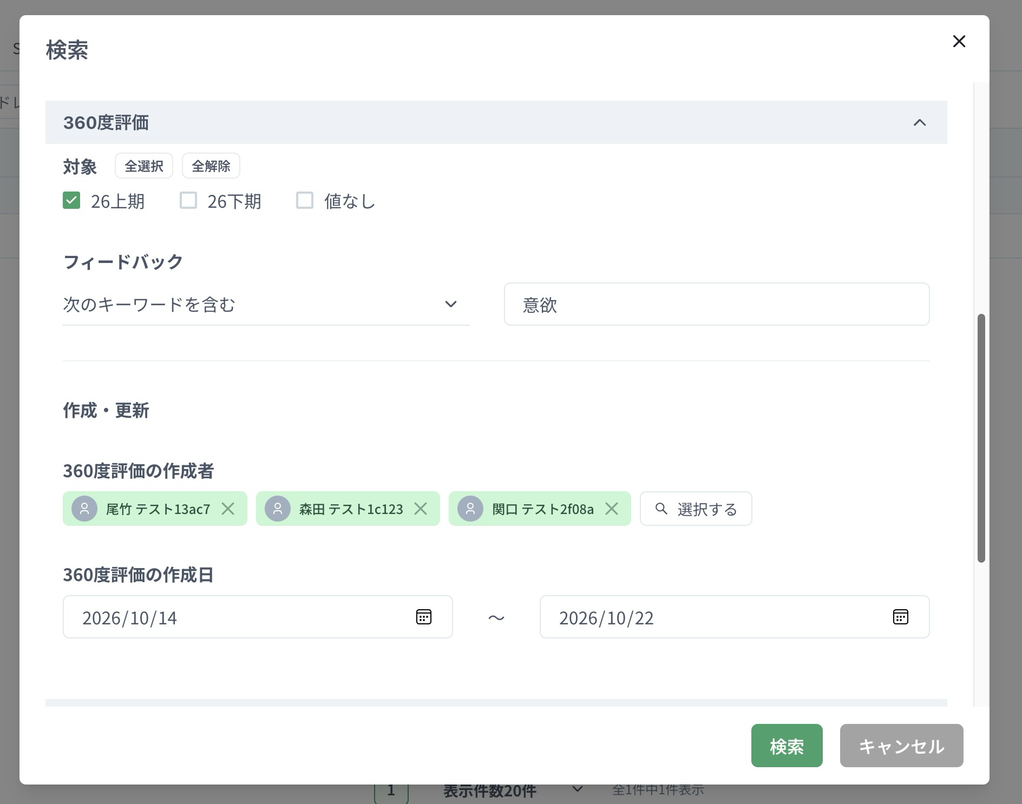Image resolution: width=1022 pixels, height=804 pixels.
Task: Remove 関口 テスト2f08a chip with its X
Action: [612, 509]
